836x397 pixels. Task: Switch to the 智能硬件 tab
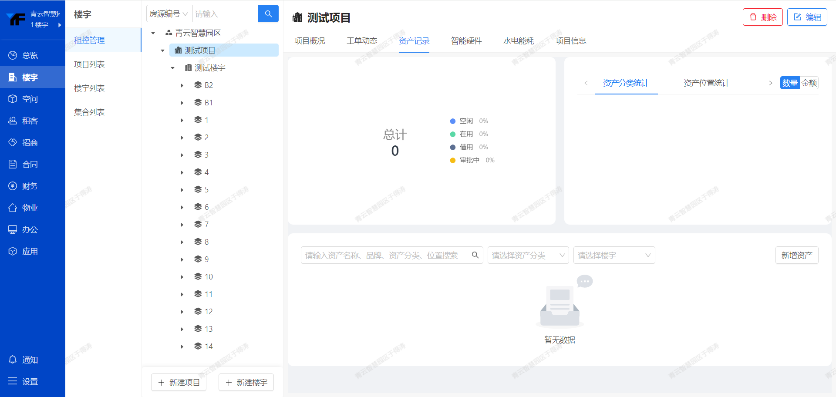466,41
